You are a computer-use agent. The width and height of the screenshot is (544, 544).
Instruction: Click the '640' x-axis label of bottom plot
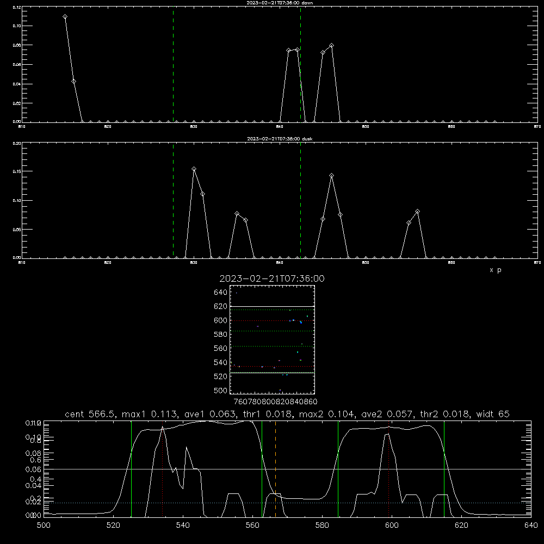pyautogui.click(x=531, y=526)
